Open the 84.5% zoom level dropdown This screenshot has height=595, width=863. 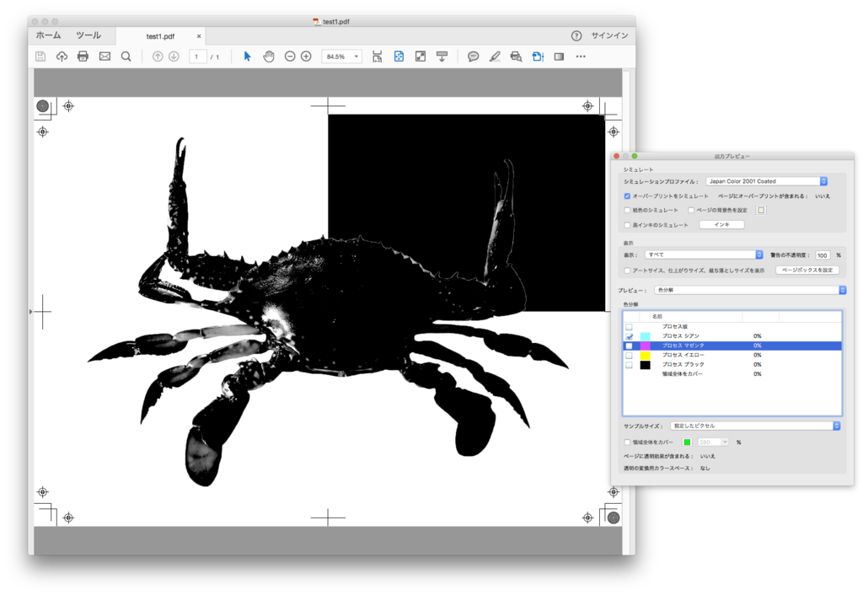coord(342,56)
